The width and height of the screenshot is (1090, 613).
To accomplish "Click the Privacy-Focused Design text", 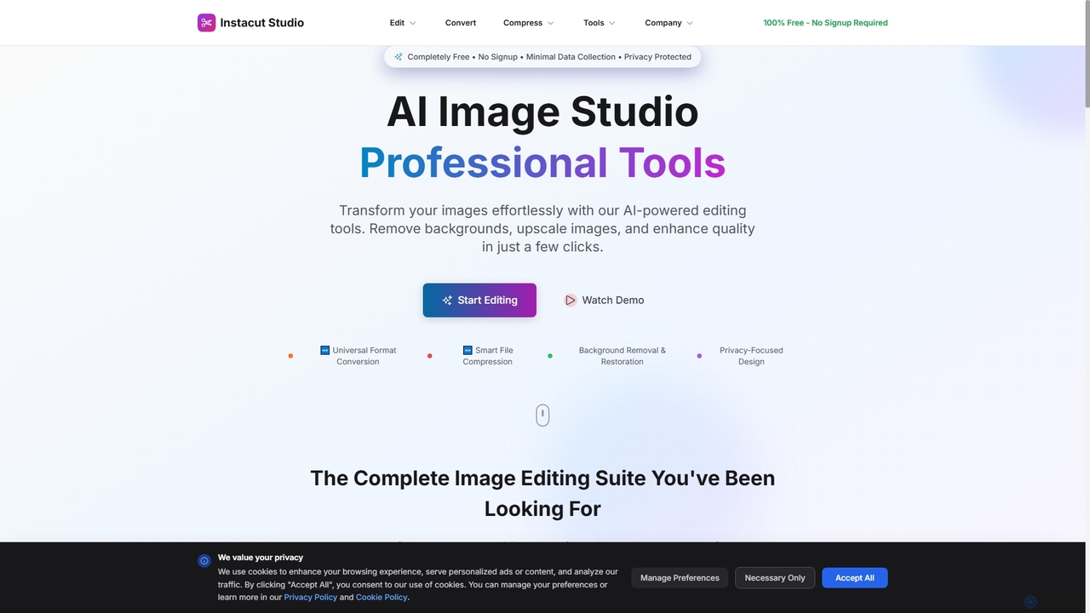I will [751, 356].
